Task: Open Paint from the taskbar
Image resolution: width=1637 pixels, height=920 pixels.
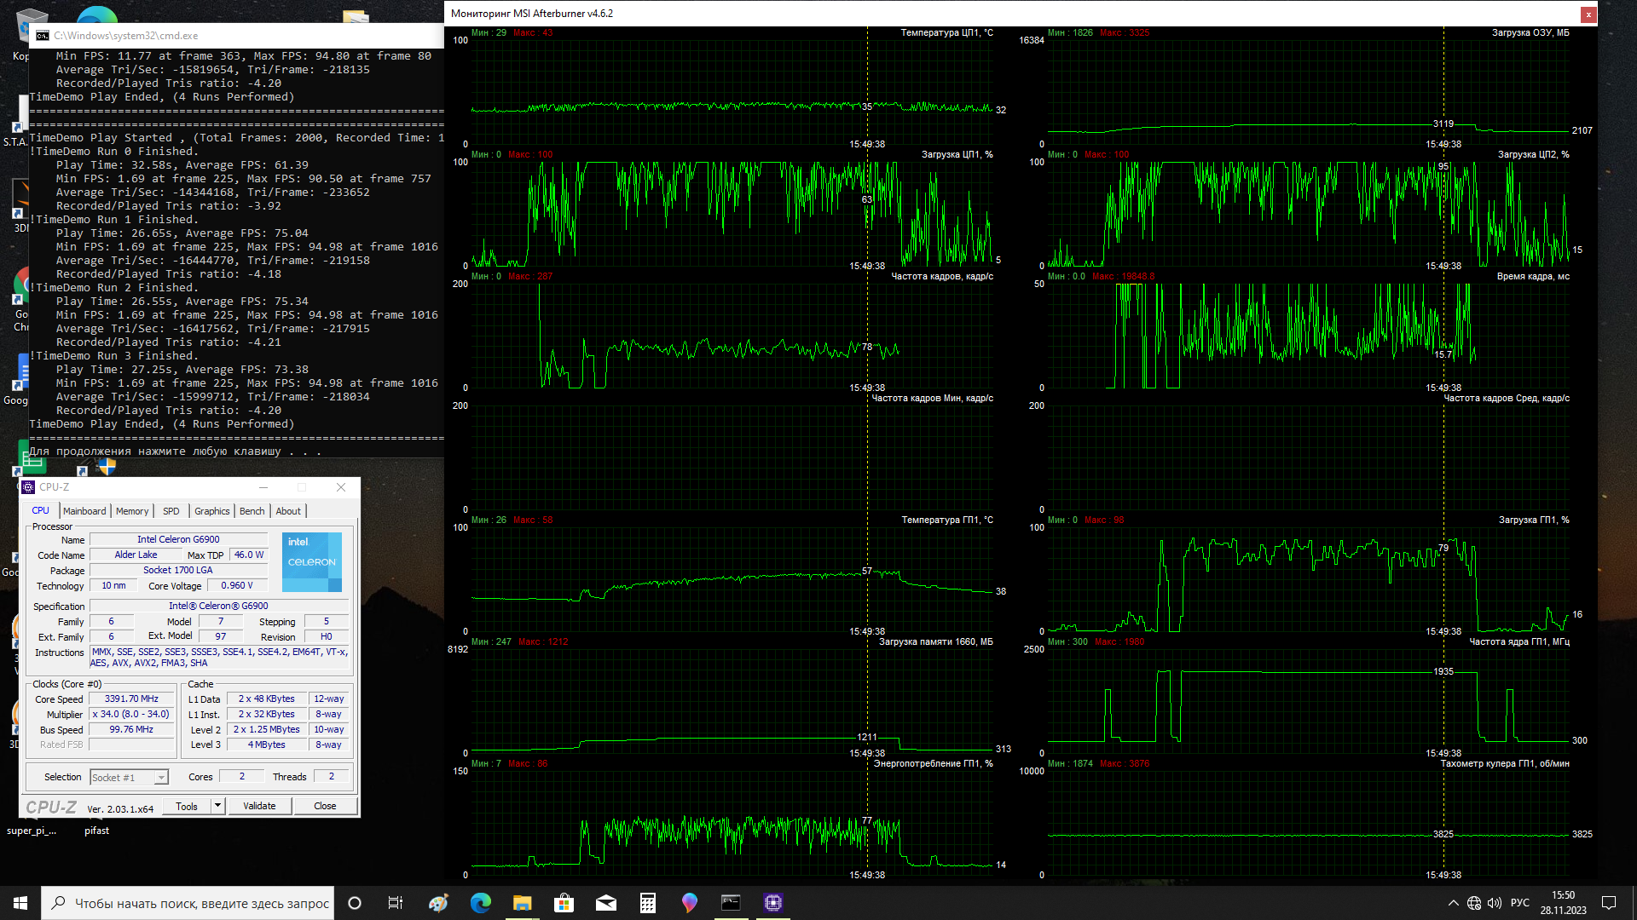Action: pos(438,903)
